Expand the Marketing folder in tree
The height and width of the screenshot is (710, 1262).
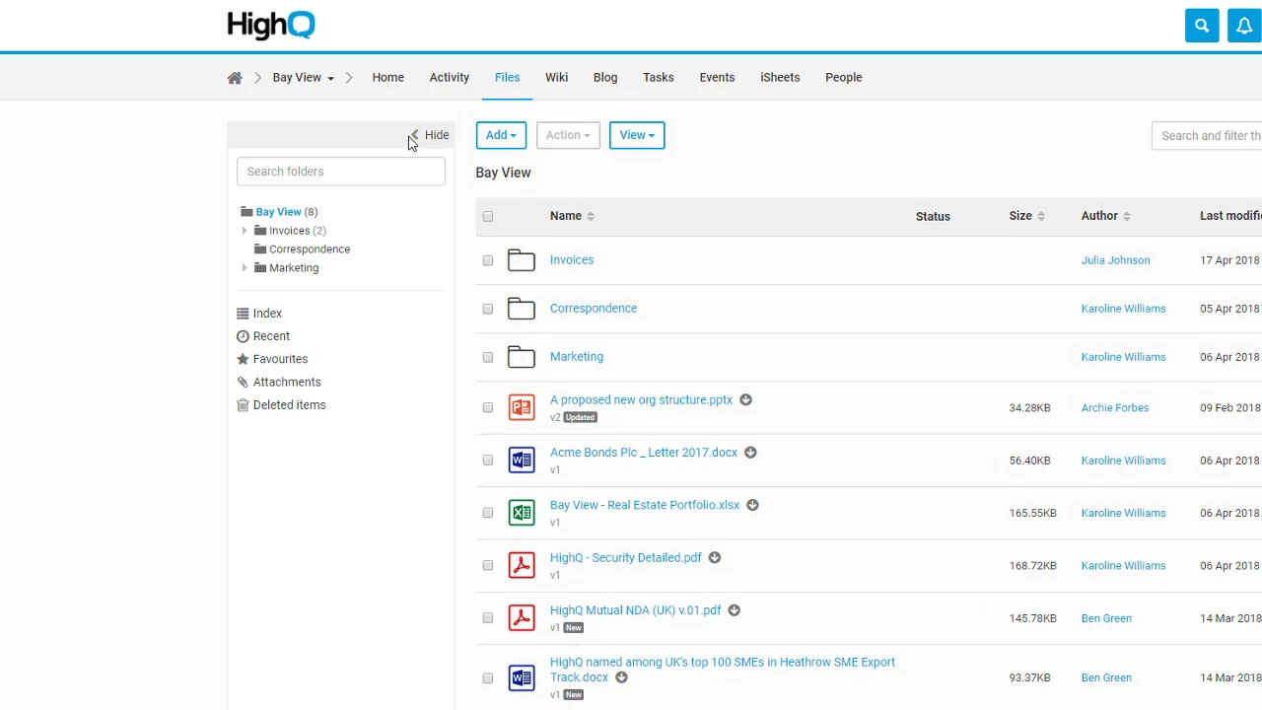245,268
